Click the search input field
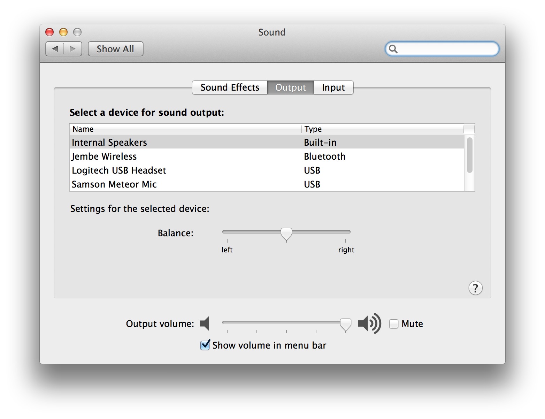This screenshot has width=545, height=419. point(442,49)
